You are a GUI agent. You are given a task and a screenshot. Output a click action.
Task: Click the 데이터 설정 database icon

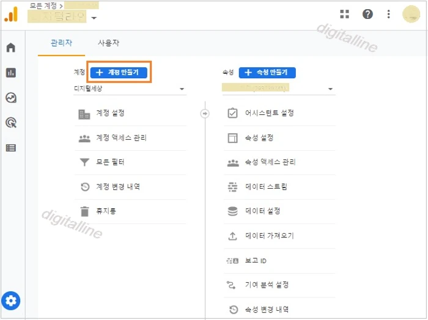click(x=232, y=211)
